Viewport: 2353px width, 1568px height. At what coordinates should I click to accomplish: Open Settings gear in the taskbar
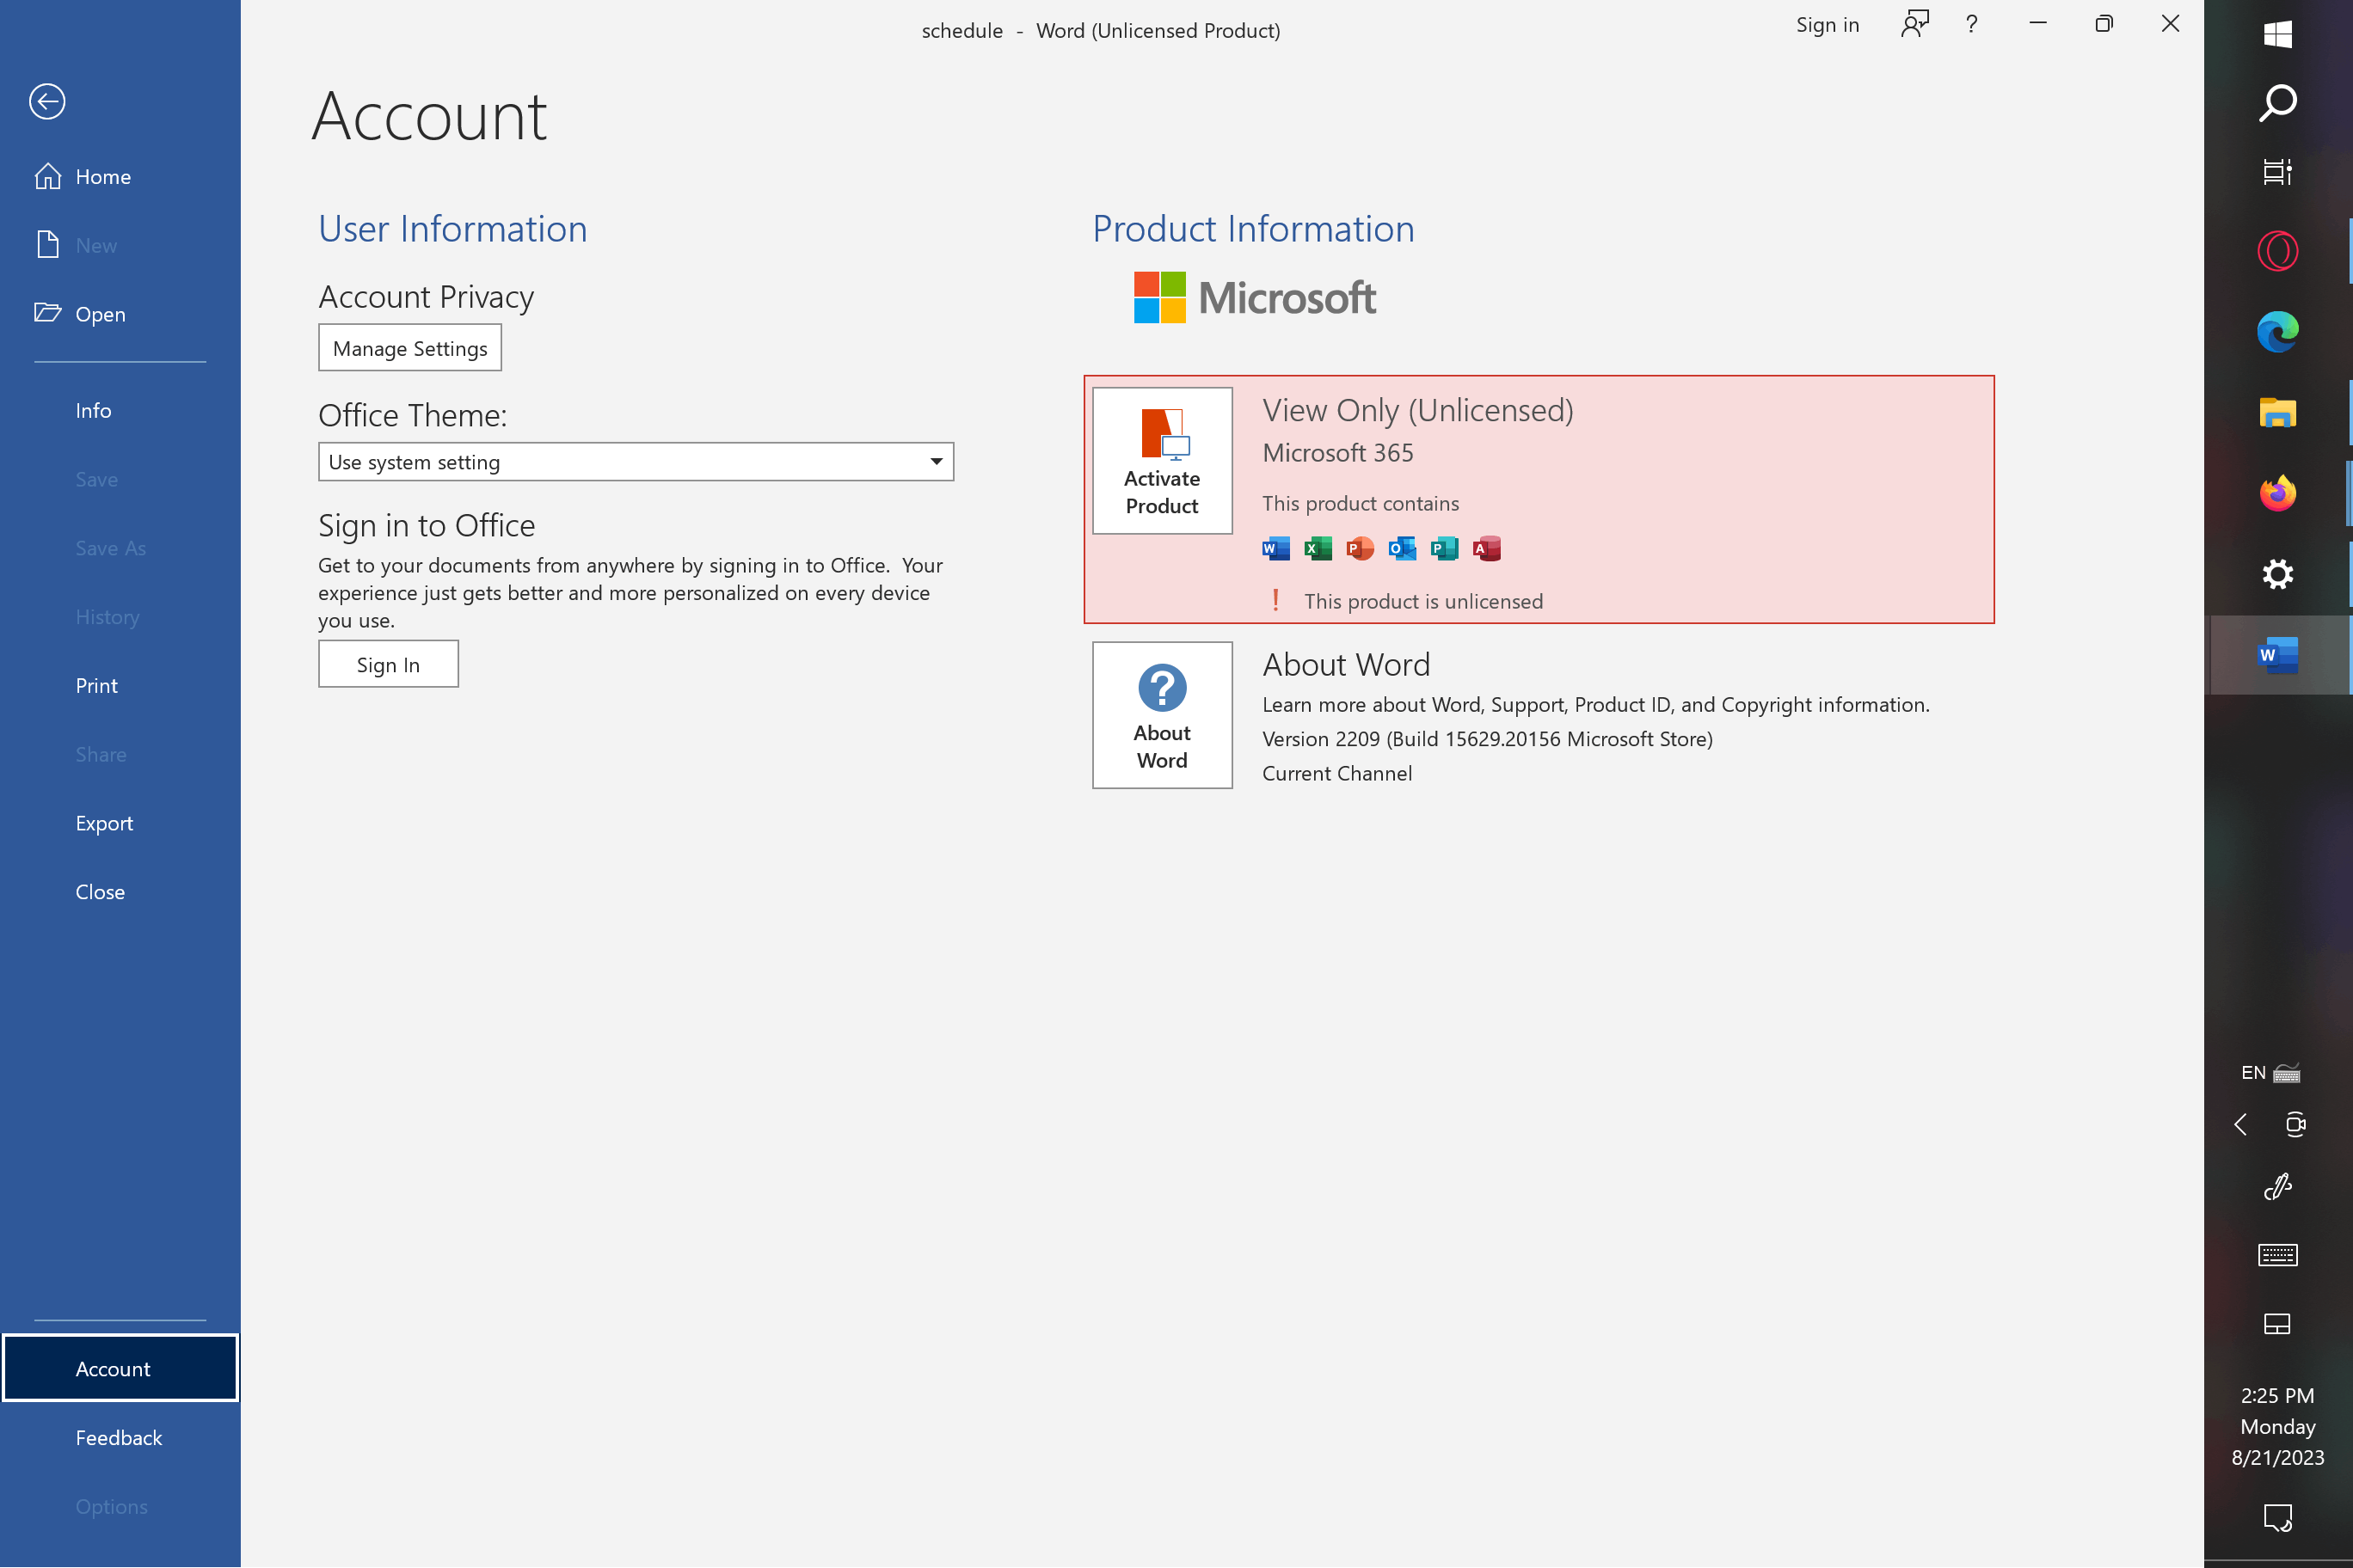2277,574
